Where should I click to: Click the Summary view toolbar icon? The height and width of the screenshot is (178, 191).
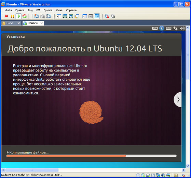pyautogui.click(x=85, y=16)
